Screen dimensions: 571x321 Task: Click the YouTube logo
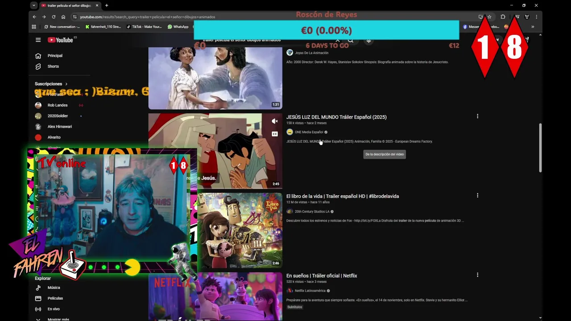pyautogui.click(x=60, y=40)
